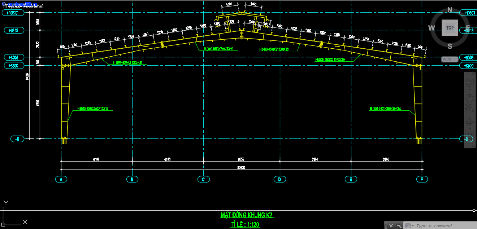
Task: Click the TOP face of the ViewCube
Action: [x=450, y=28]
